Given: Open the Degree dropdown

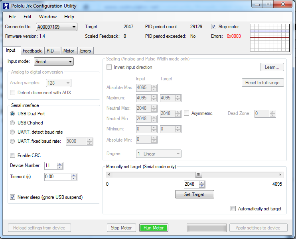Looking at the screenshot, I should tap(159, 154).
